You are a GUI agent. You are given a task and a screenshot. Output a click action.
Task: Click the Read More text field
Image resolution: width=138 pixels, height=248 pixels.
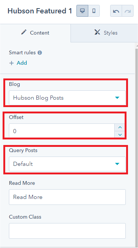pyautogui.click(x=68, y=197)
